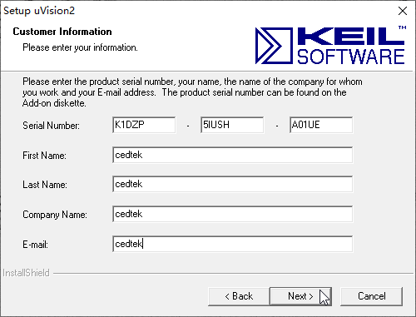Select the E-mail input field
This screenshot has width=416, height=317.
click(x=233, y=244)
